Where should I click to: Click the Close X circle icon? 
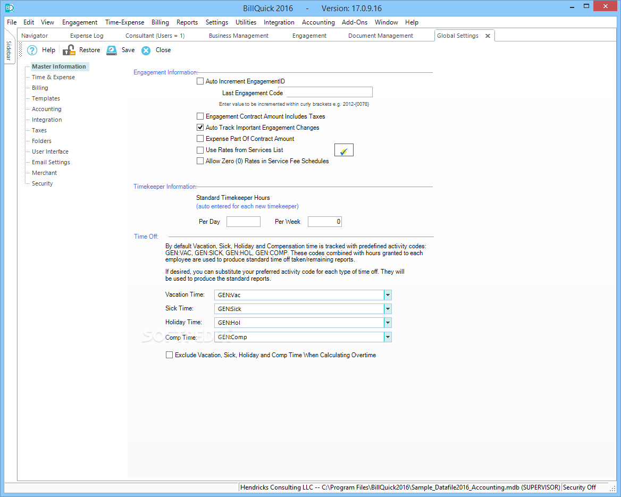tap(146, 50)
